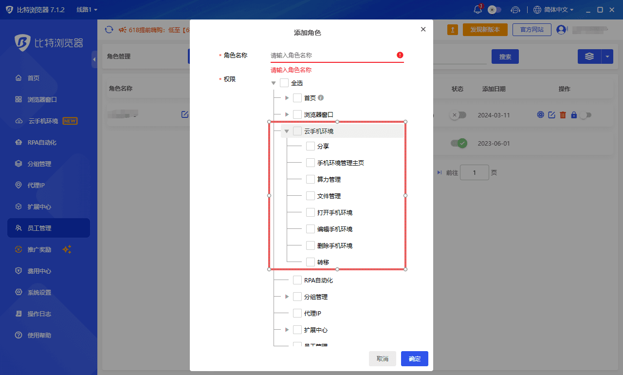
Task: Check the RPA自动化 permission checkbox
Action: 297,280
